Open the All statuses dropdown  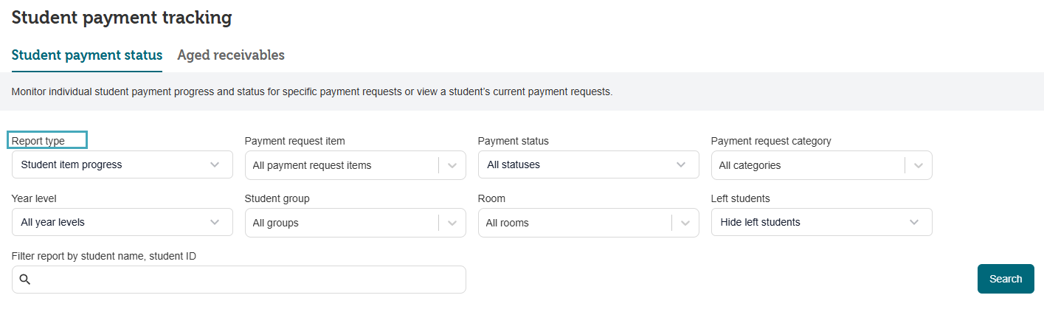[x=575, y=164]
